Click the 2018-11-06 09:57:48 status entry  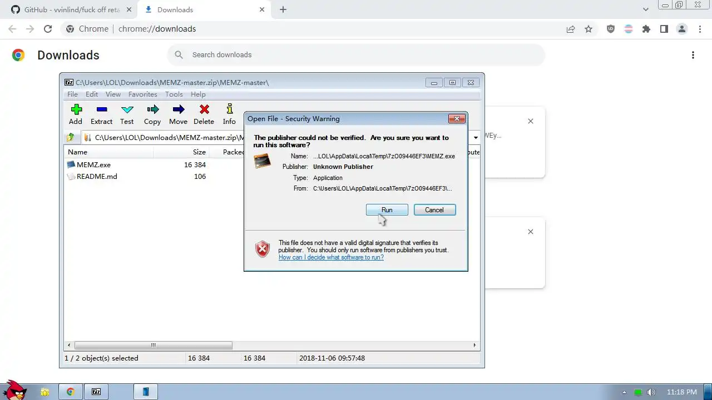tap(332, 358)
